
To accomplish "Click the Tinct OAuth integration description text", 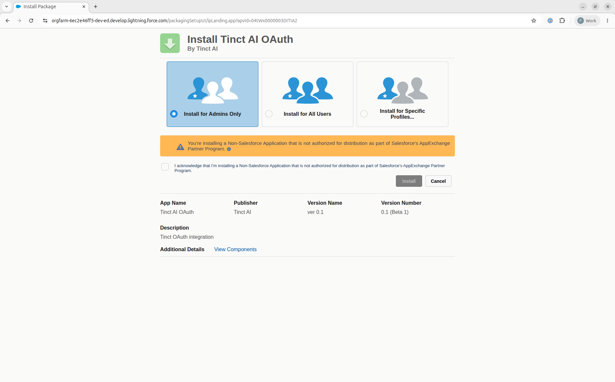I will point(187,237).
